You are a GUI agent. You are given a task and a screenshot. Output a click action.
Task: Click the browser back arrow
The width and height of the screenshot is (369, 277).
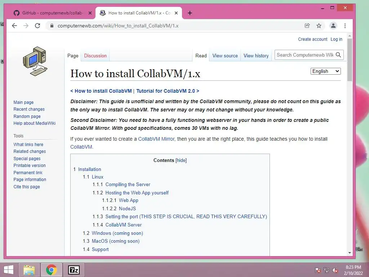pyautogui.click(x=14, y=26)
